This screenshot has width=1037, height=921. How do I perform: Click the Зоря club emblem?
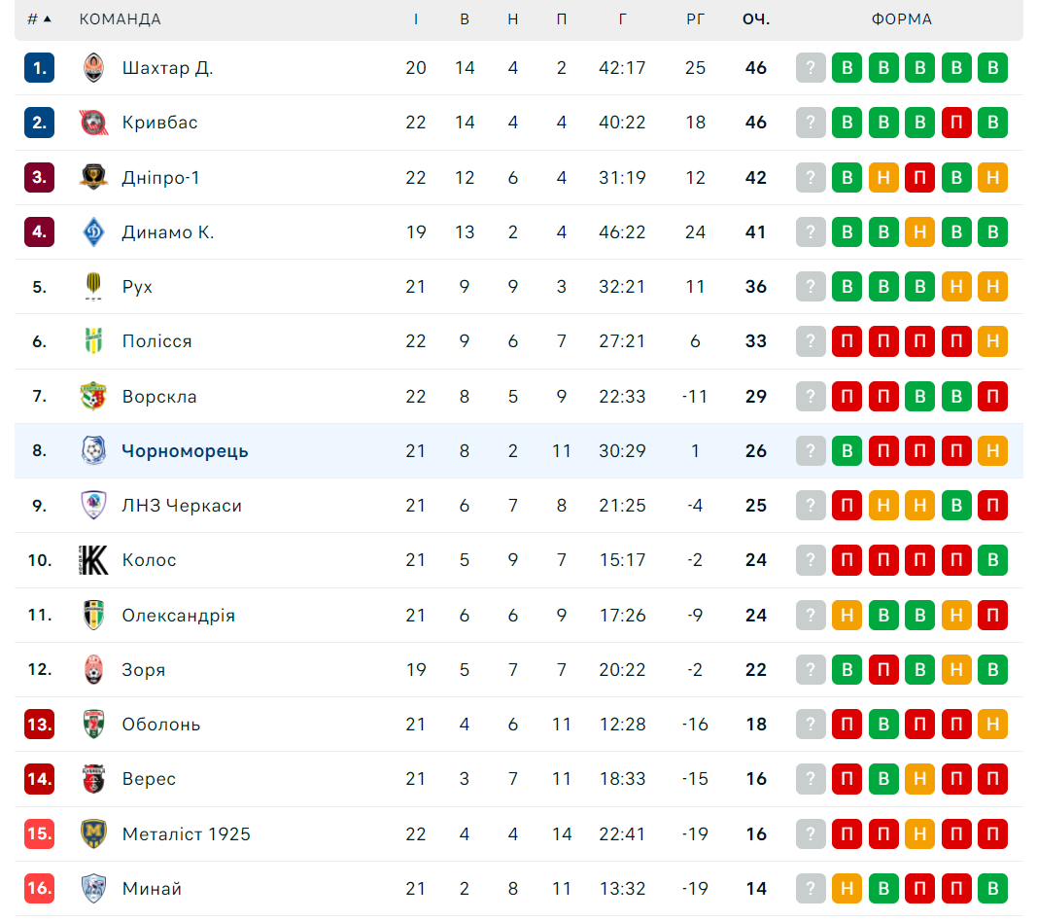(93, 669)
